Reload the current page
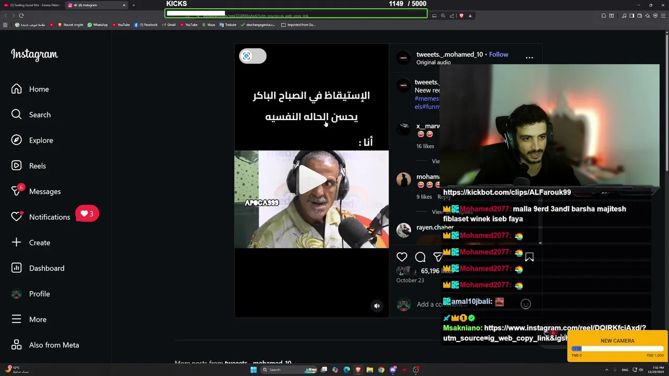Screen dimensions: 669x376 [21, 16]
